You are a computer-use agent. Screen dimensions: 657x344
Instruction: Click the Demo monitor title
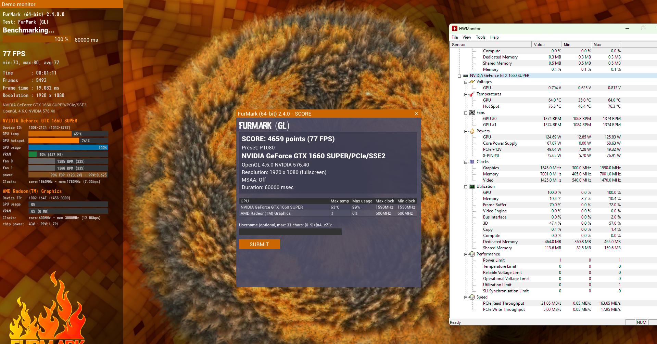(x=18, y=4)
